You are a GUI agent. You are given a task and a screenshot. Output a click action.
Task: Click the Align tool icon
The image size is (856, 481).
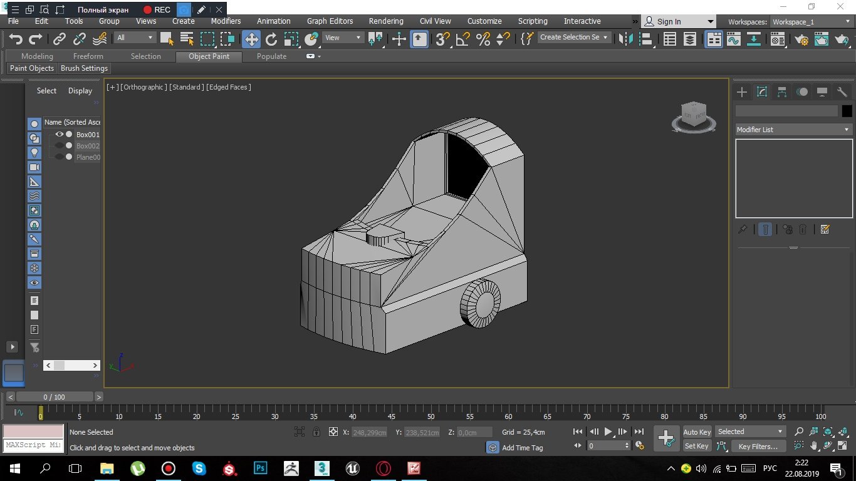(645, 39)
